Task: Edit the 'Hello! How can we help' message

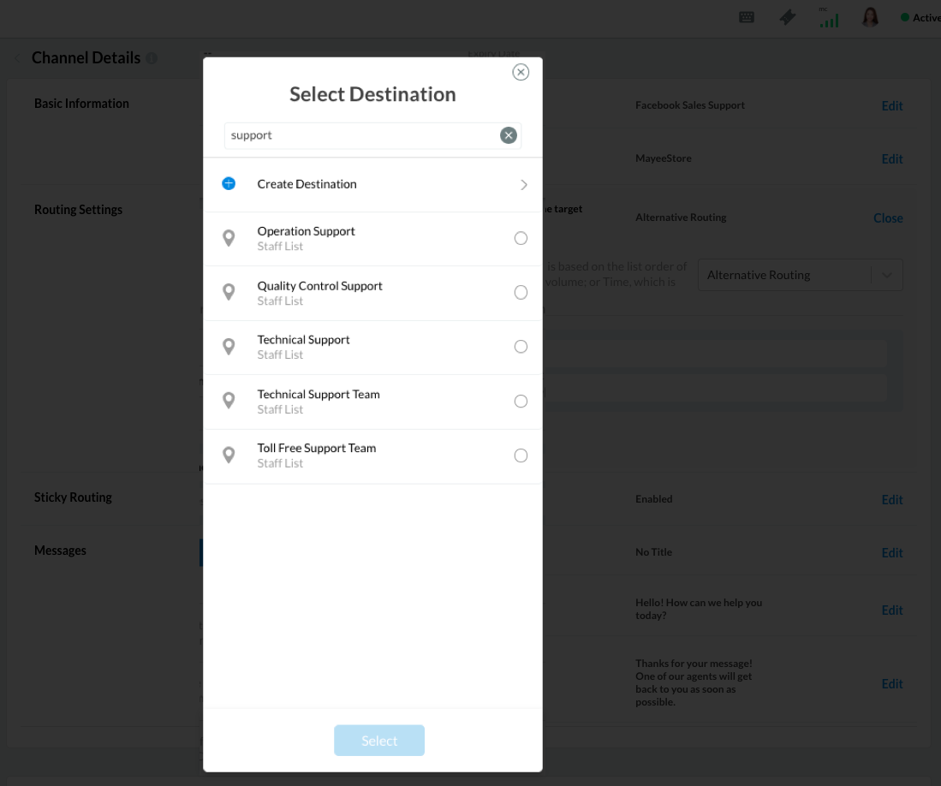Action: [x=892, y=610]
